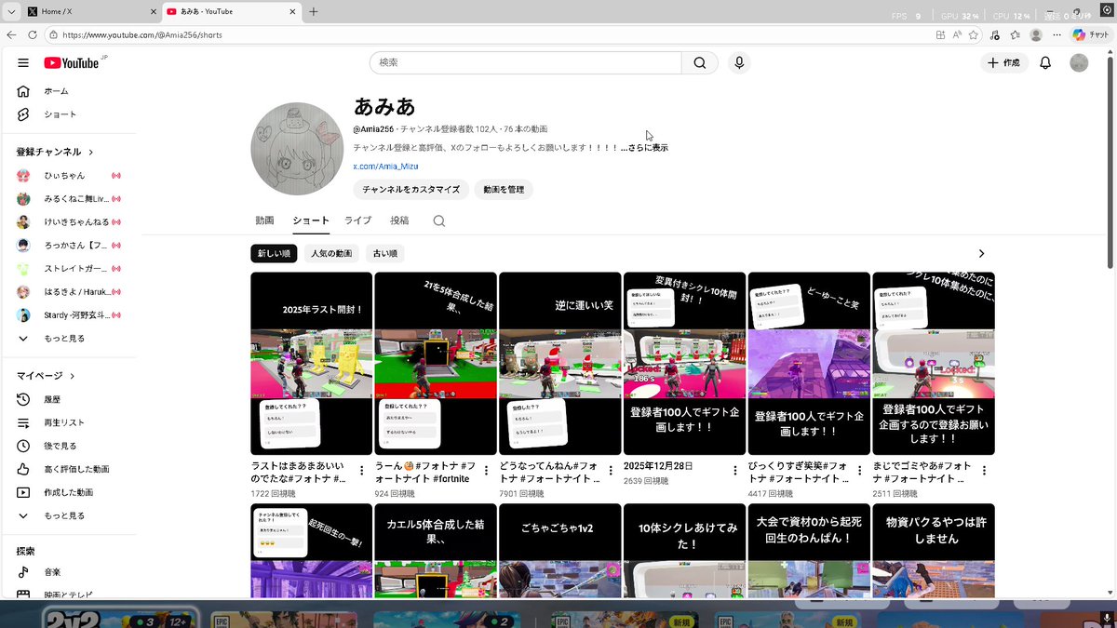This screenshot has width=1117, height=628.
Task: Select the 人気の動画 sort chip
Action: point(330,253)
